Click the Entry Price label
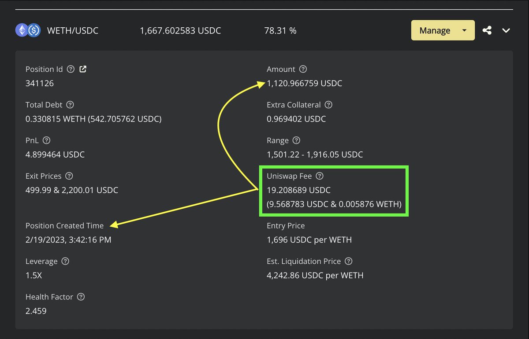The height and width of the screenshot is (339, 529). point(286,225)
